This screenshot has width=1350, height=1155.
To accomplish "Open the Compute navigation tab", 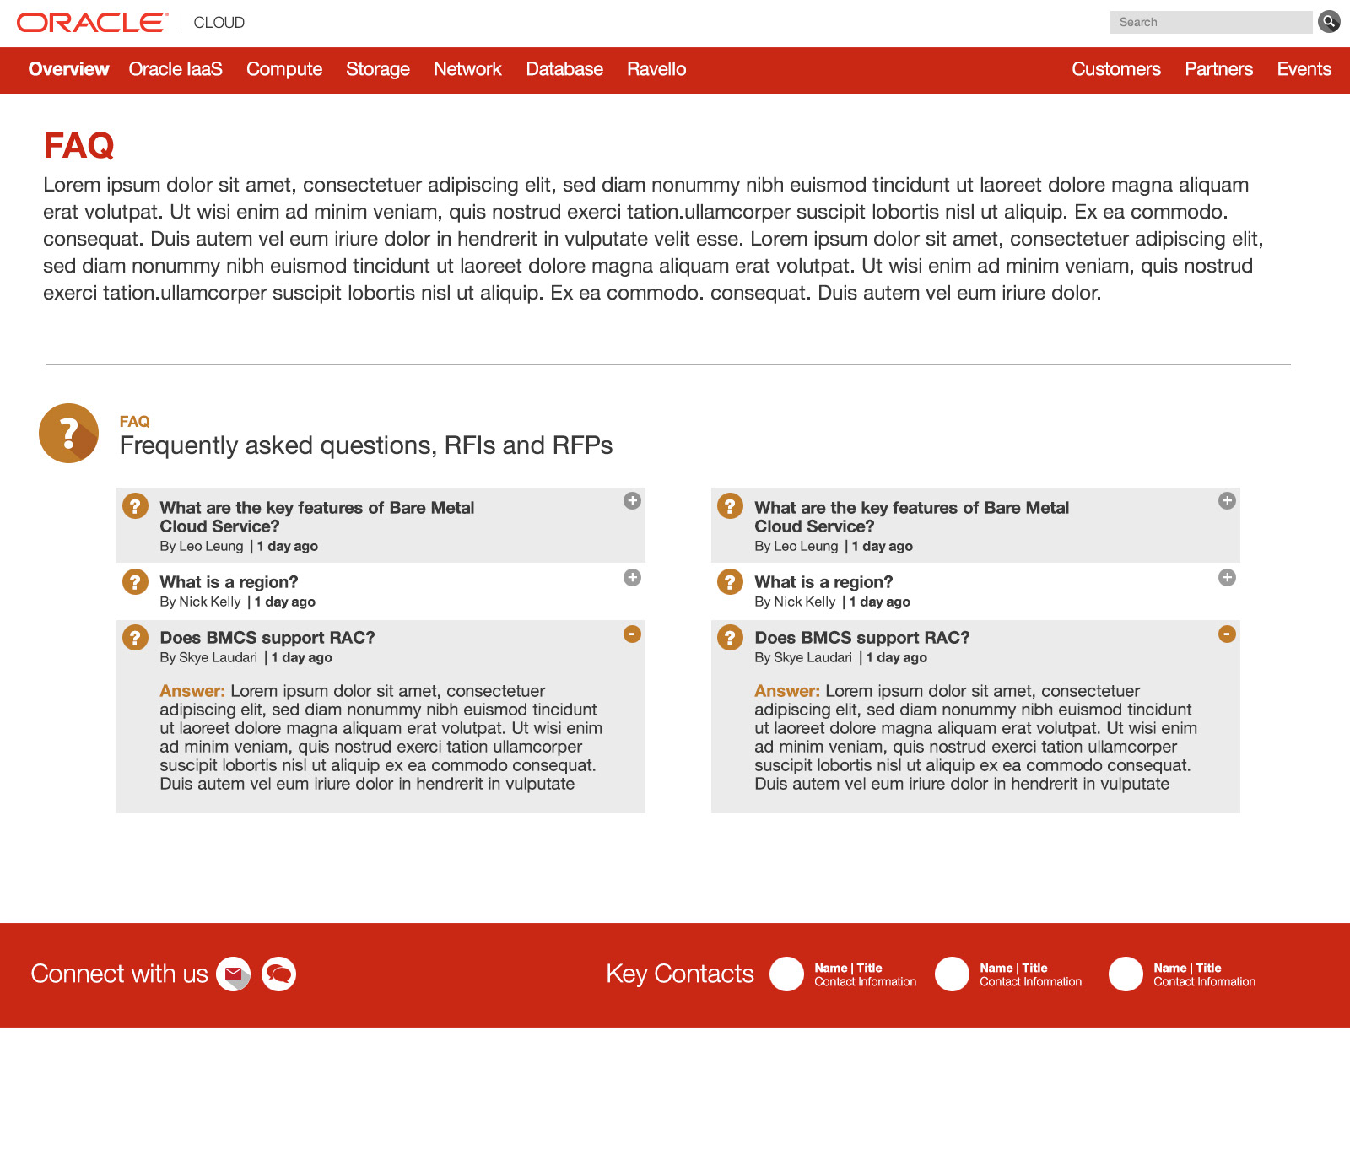I will point(284,70).
